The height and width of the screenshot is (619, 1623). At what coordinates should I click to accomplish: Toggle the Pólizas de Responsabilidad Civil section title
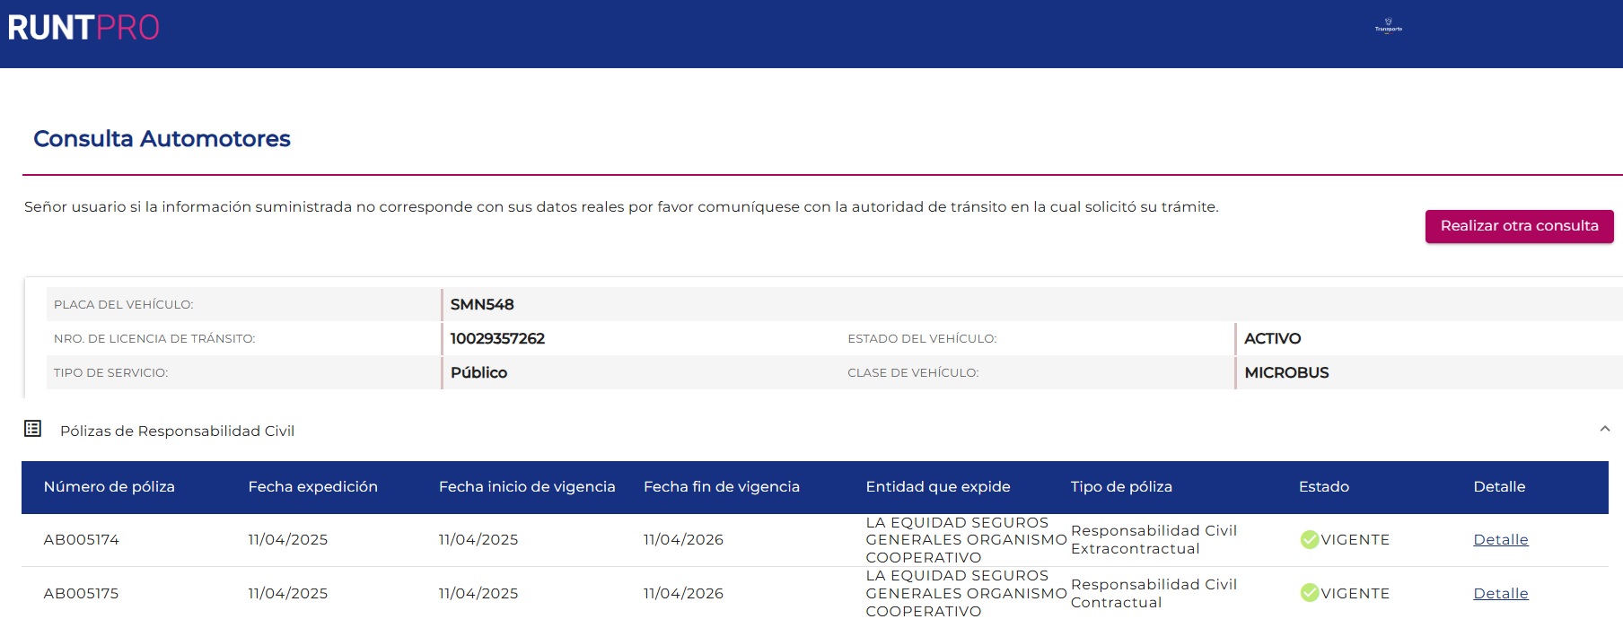[177, 431]
